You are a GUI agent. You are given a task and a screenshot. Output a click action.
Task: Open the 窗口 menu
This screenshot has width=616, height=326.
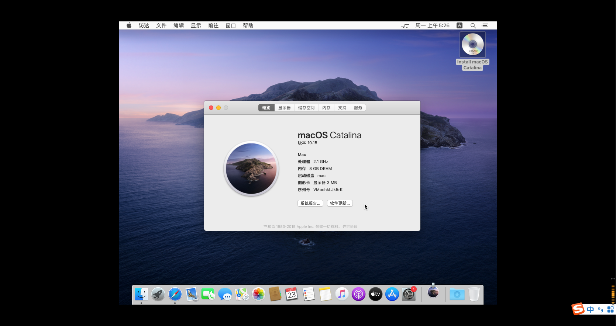pos(231,25)
